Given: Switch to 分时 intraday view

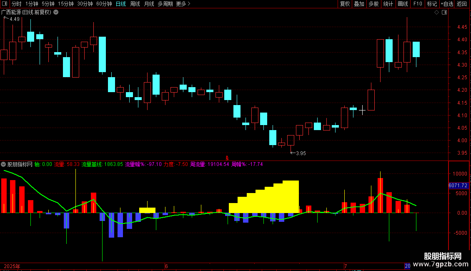Looking at the screenshot, I should (17, 4).
